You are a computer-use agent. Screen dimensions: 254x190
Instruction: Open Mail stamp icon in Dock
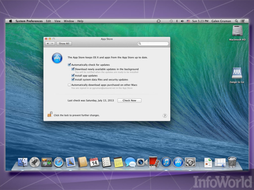click(x=70, y=162)
